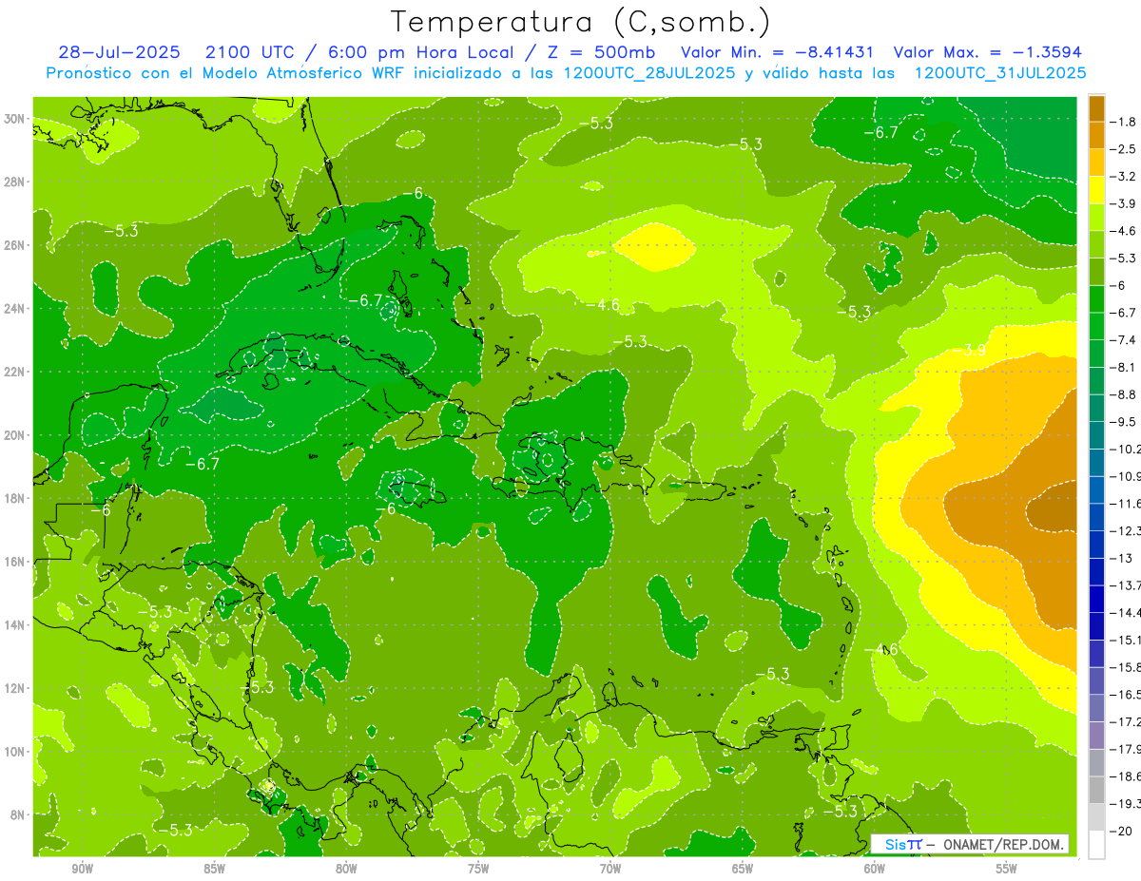This screenshot has height=881, width=1141.
Task: Click the "-3.2" colorbar value
Action: [x=1122, y=176]
